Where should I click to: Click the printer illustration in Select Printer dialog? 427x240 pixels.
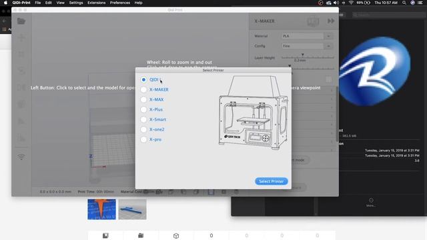click(253, 113)
